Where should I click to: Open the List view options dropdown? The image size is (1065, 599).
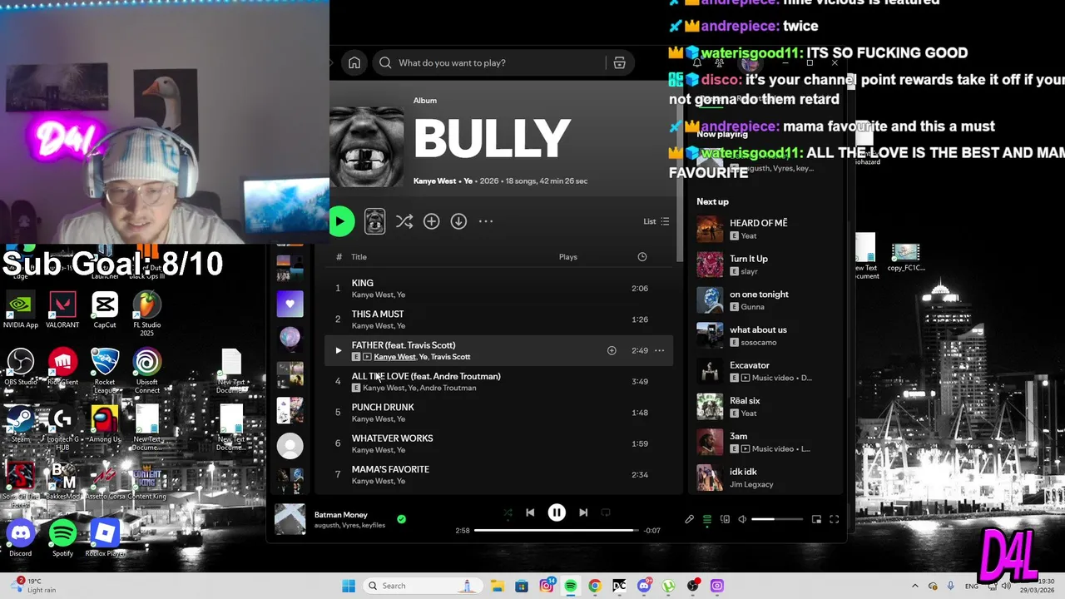click(x=656, y=221)
